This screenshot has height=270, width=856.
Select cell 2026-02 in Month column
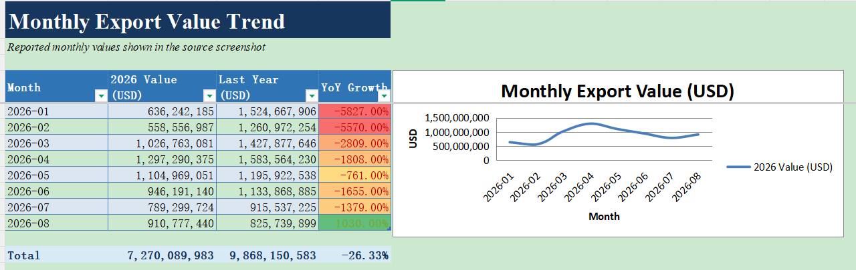(x=57, y=127)
